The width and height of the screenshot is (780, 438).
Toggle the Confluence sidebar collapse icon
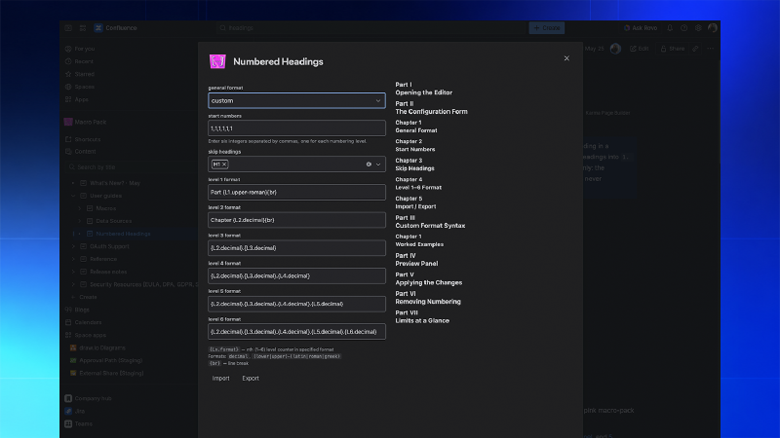(68, 28)
